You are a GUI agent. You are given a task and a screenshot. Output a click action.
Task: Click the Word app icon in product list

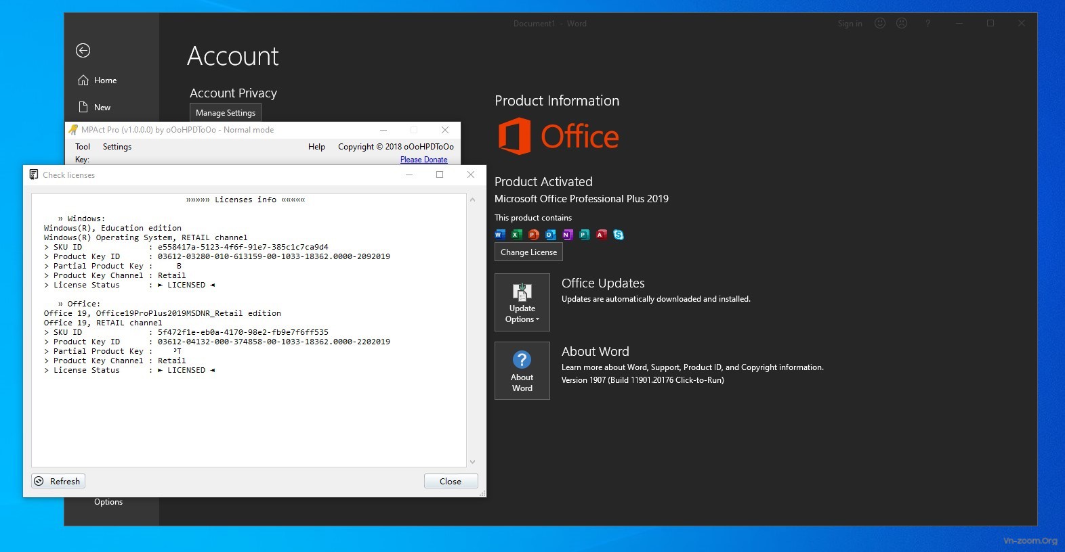[x=500, y=235]
